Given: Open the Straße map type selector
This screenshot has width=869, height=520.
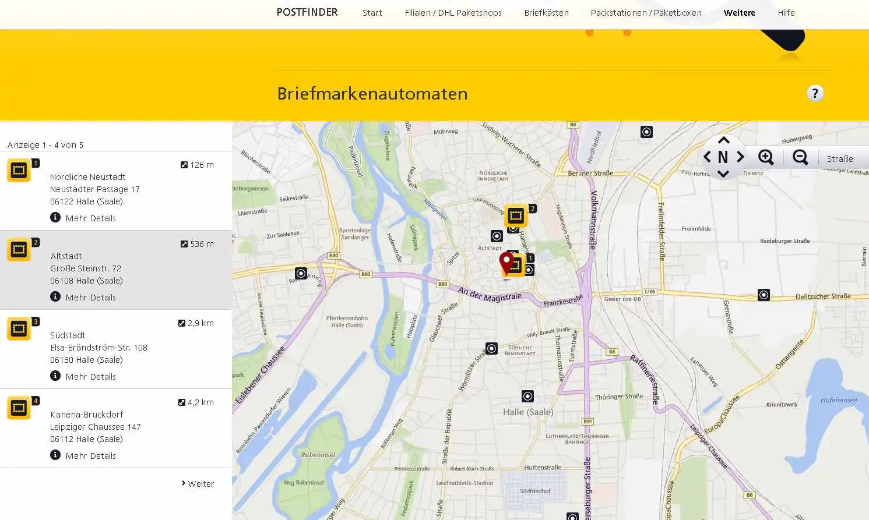Looking at the screenshot, I should pos(840,158).
